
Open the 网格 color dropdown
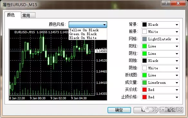point(160,39)
